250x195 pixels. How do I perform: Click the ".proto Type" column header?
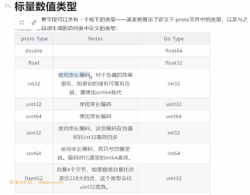[34, 39]
